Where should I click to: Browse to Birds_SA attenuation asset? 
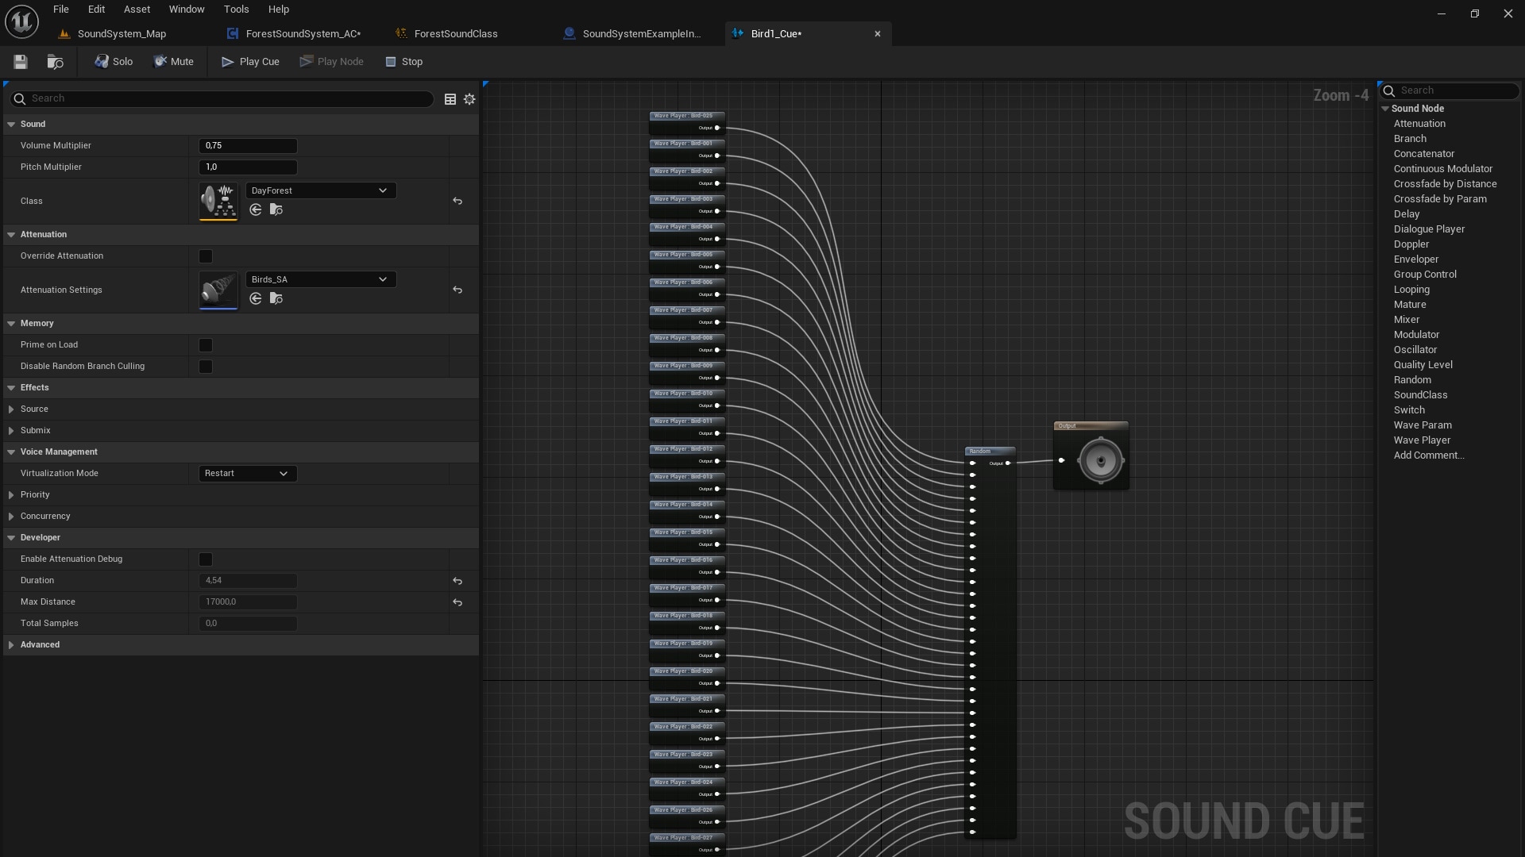point(276,299)
